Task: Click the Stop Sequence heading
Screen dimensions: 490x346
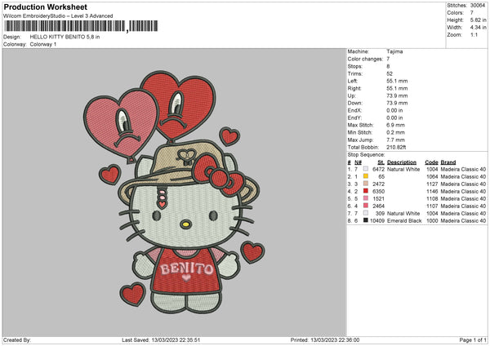Action: click(x=367, y=153)
